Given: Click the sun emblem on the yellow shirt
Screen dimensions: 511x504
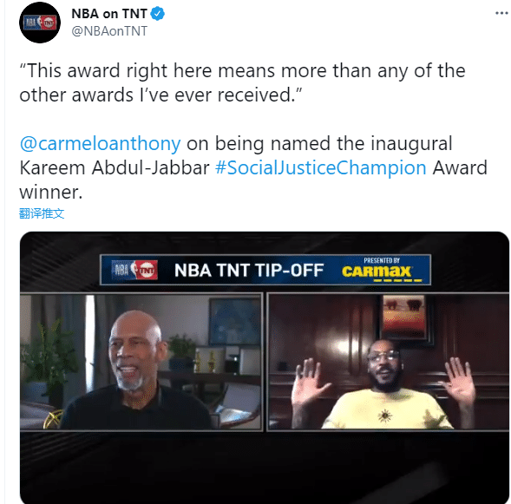Looking at the screenshot, I should [x=385, y=416].
